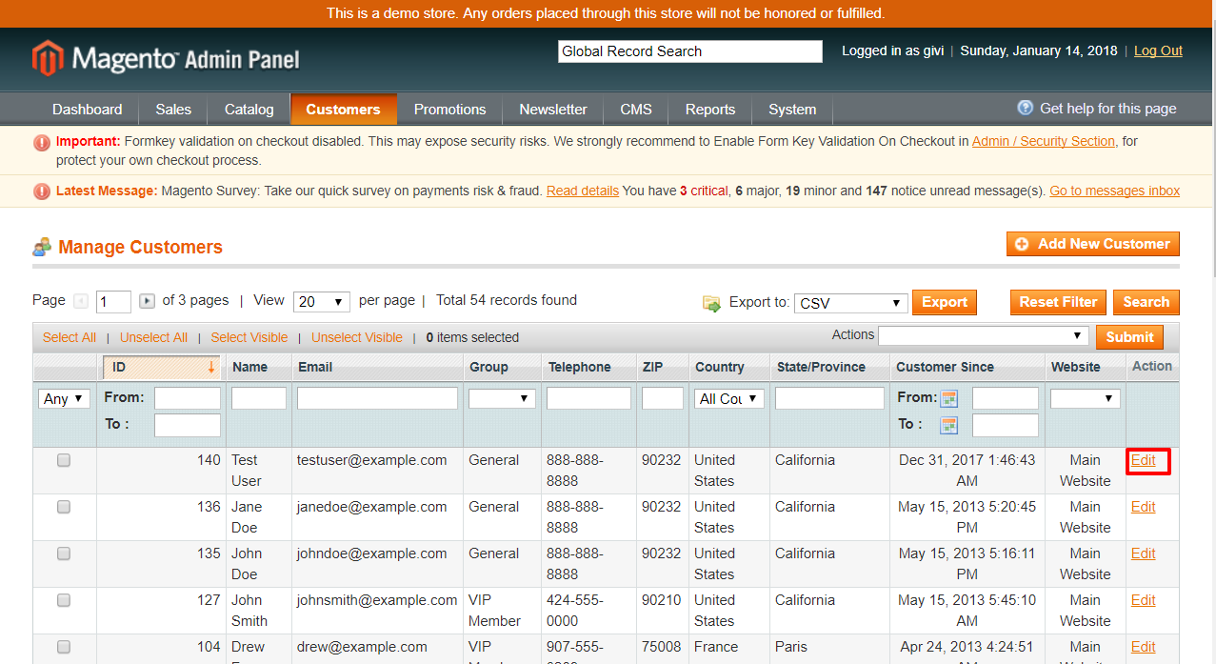Click the Latest Message alert icon
The width and height of the screenshot is (1216, 664).
pyautogui.click(x=42, y=191)
